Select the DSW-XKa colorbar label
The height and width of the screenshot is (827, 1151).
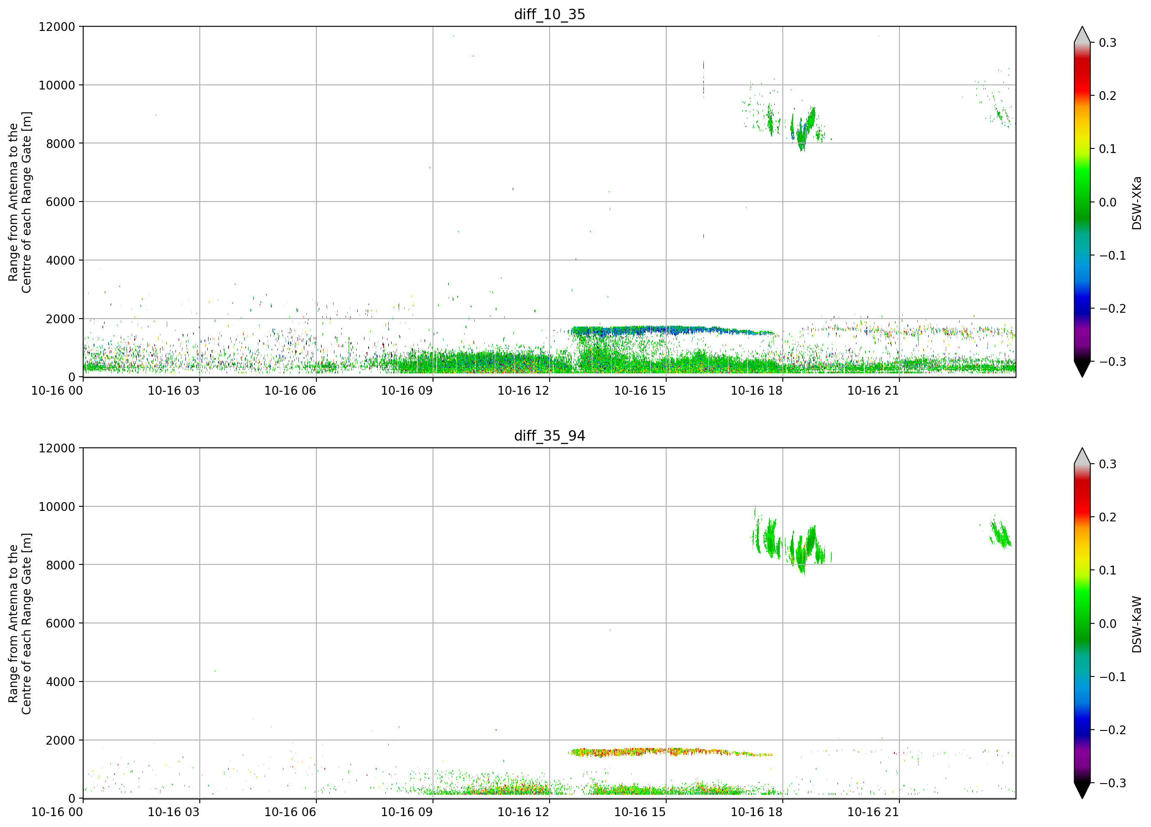pos(1136,202)
